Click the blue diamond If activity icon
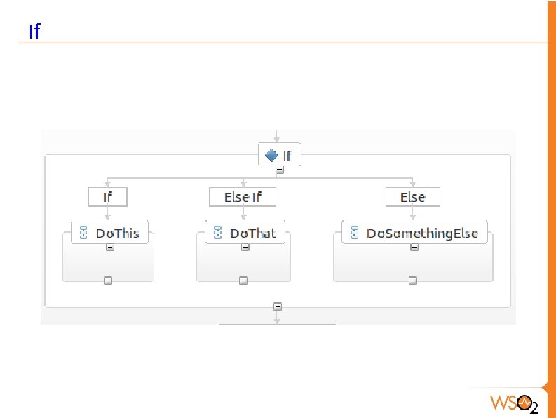 (272, 155)
